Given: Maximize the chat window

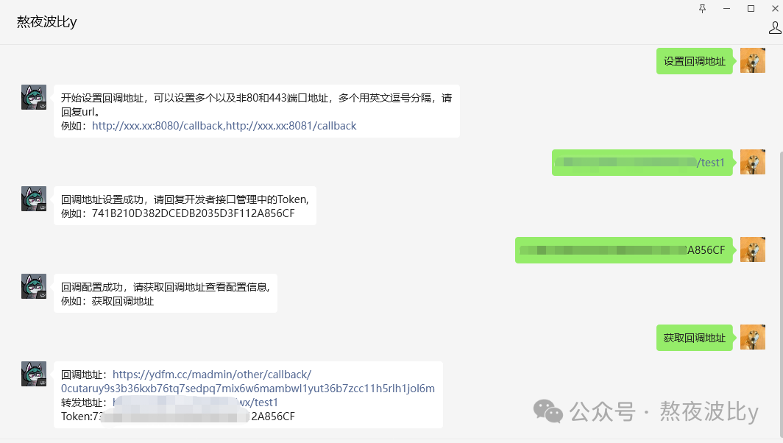Looking at the screenshot, I should (x=751, y=8).
